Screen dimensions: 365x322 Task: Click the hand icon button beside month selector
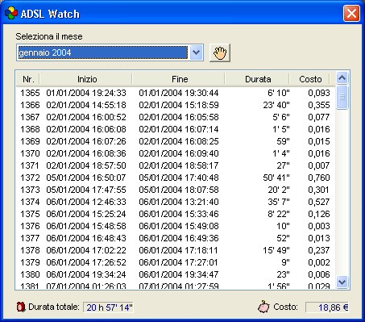(x=220, y=53)
